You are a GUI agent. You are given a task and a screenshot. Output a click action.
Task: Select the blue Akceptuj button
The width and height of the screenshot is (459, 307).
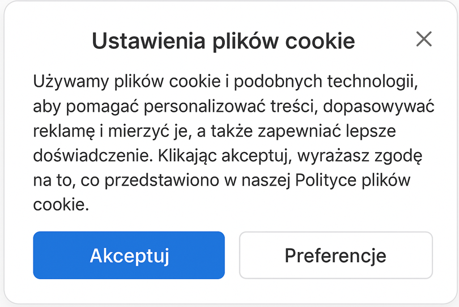pos(129,255)
